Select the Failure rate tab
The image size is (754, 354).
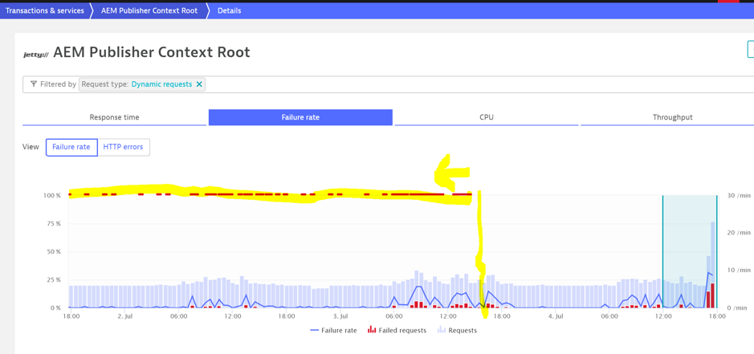(x=300, y=117)
